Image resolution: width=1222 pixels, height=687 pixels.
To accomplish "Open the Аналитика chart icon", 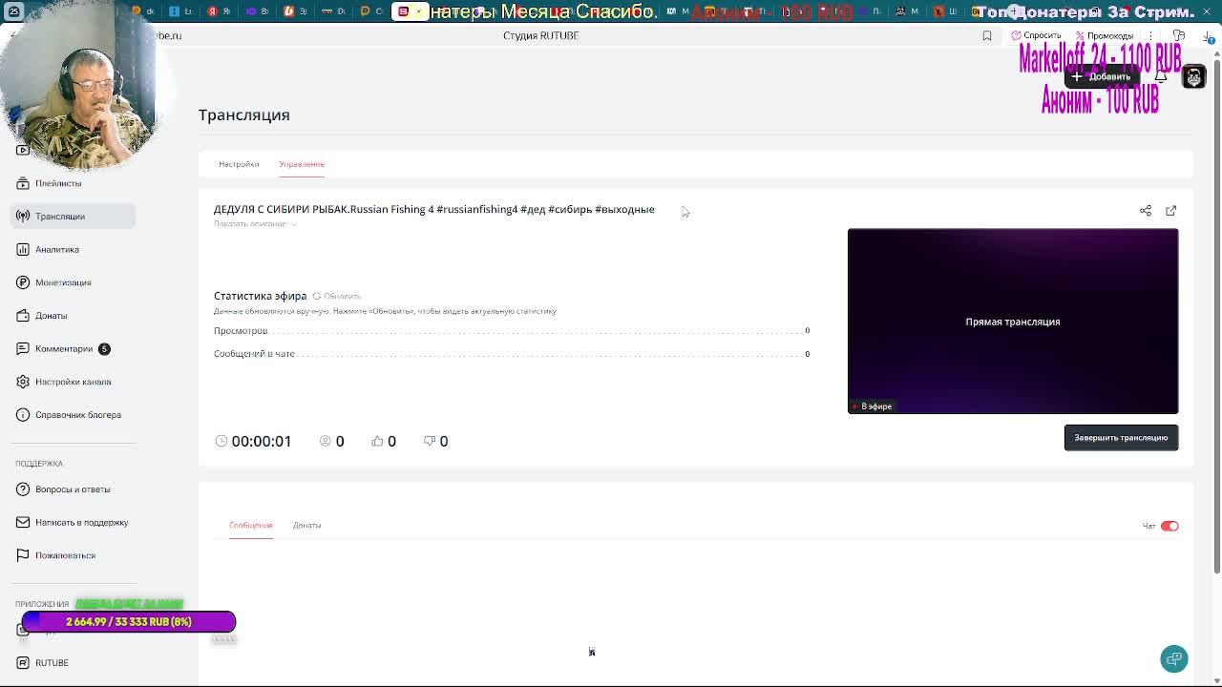I will pyautogui.click(x=23, y=250).
